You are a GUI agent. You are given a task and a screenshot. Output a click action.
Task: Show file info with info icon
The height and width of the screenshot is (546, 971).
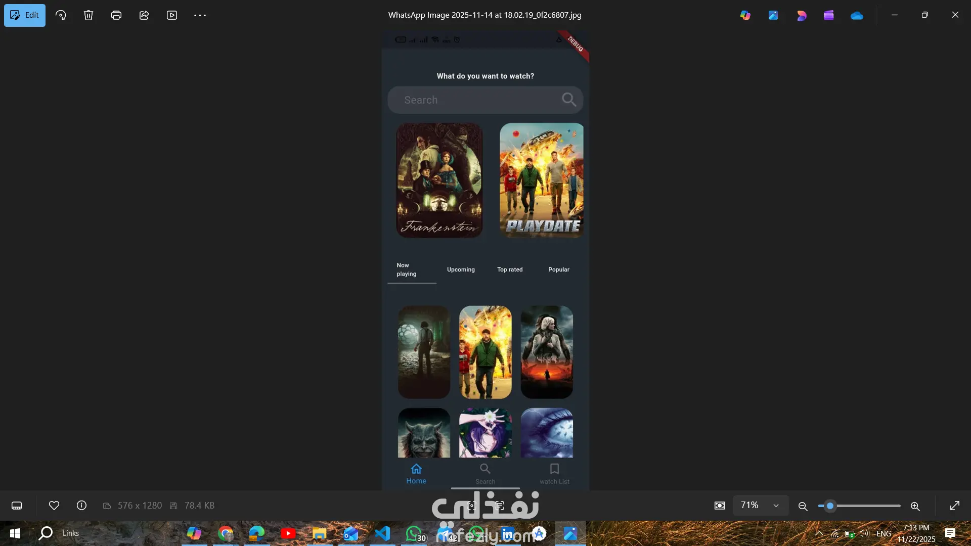point(81,506)
